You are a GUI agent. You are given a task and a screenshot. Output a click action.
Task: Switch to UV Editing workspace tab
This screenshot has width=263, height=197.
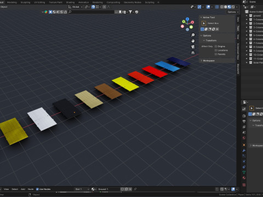39,2
